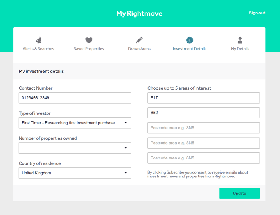Image resolution: width=280 pixels, height=215 pixels.
Task: Expand the Number of properties owned dropdown
Action: 75,148
